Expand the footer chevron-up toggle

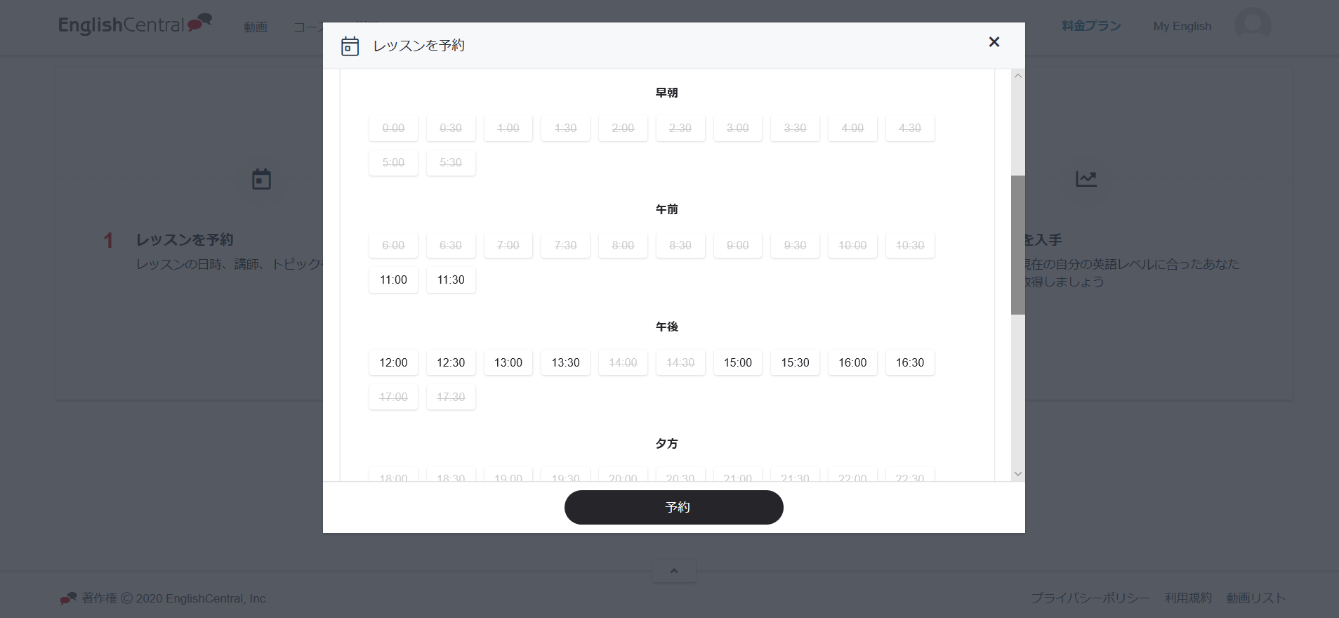click(x=673, y=571)
